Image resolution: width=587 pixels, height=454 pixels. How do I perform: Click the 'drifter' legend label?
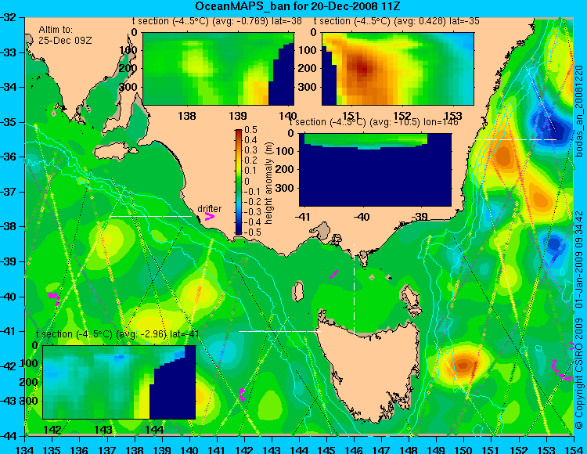coord(209,208)
